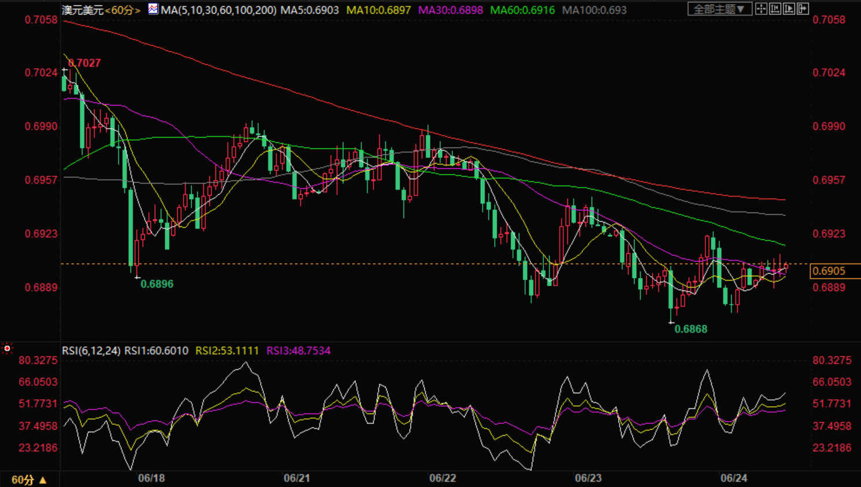
Task: Click the right RSI axis label 66.0503
Action: tap(832, 382)
